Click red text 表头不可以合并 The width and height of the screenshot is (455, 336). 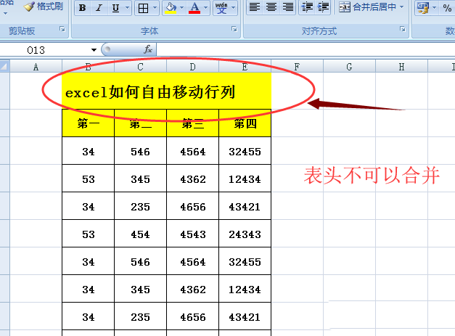[x=372, y=175]
